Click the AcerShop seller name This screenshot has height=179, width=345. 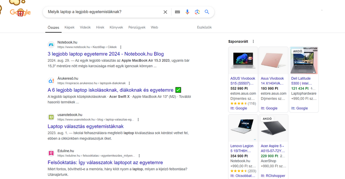click(x=268, y=161)
